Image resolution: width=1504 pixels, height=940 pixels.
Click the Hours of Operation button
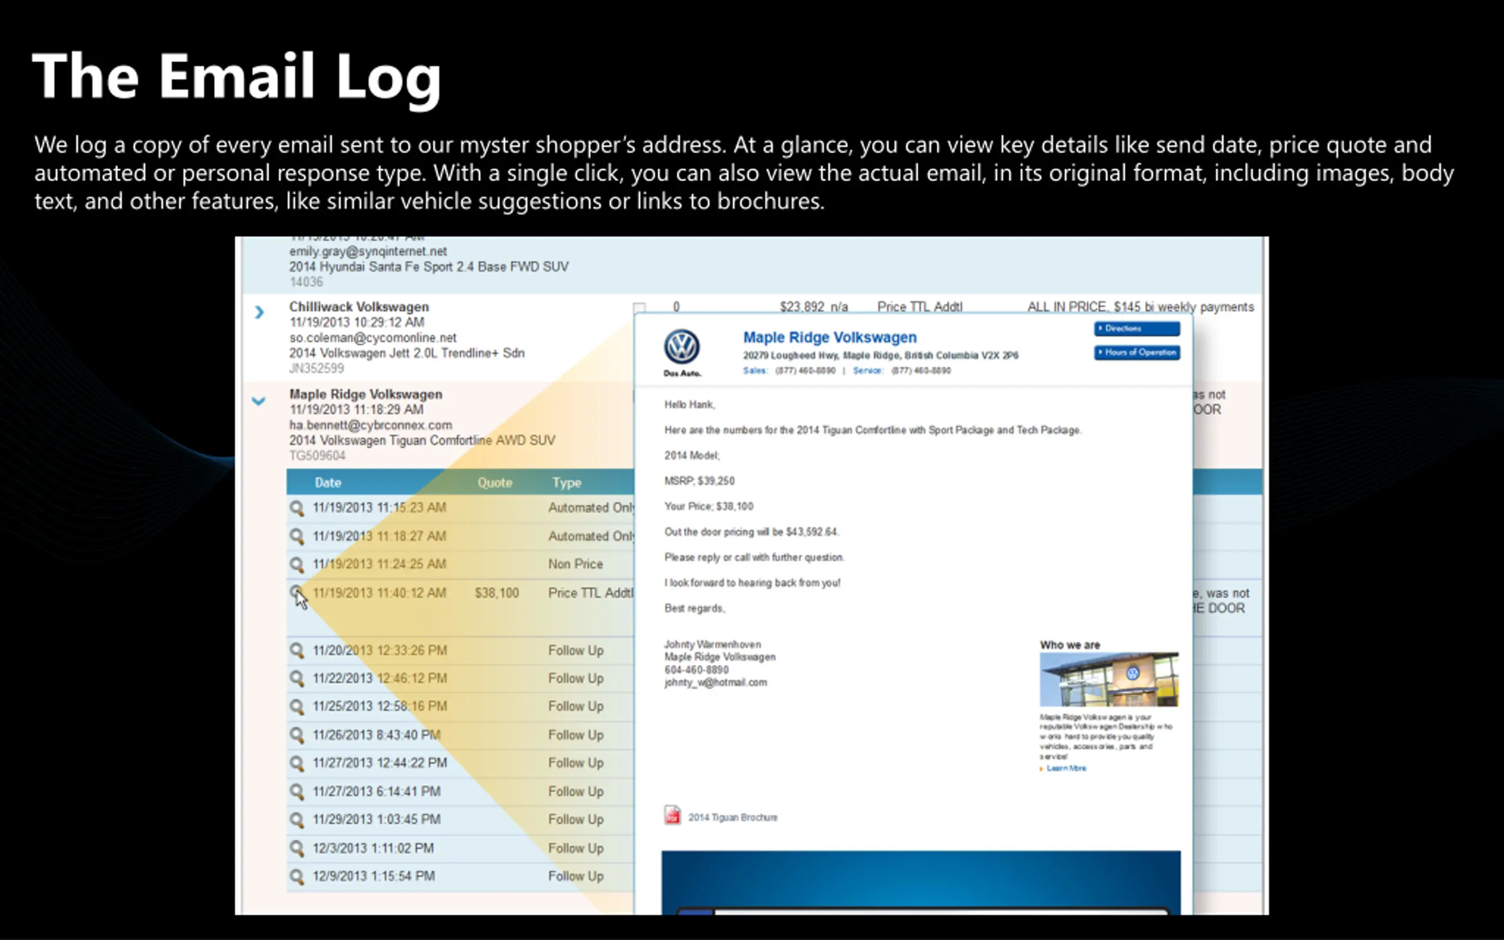coord(1137,352)
